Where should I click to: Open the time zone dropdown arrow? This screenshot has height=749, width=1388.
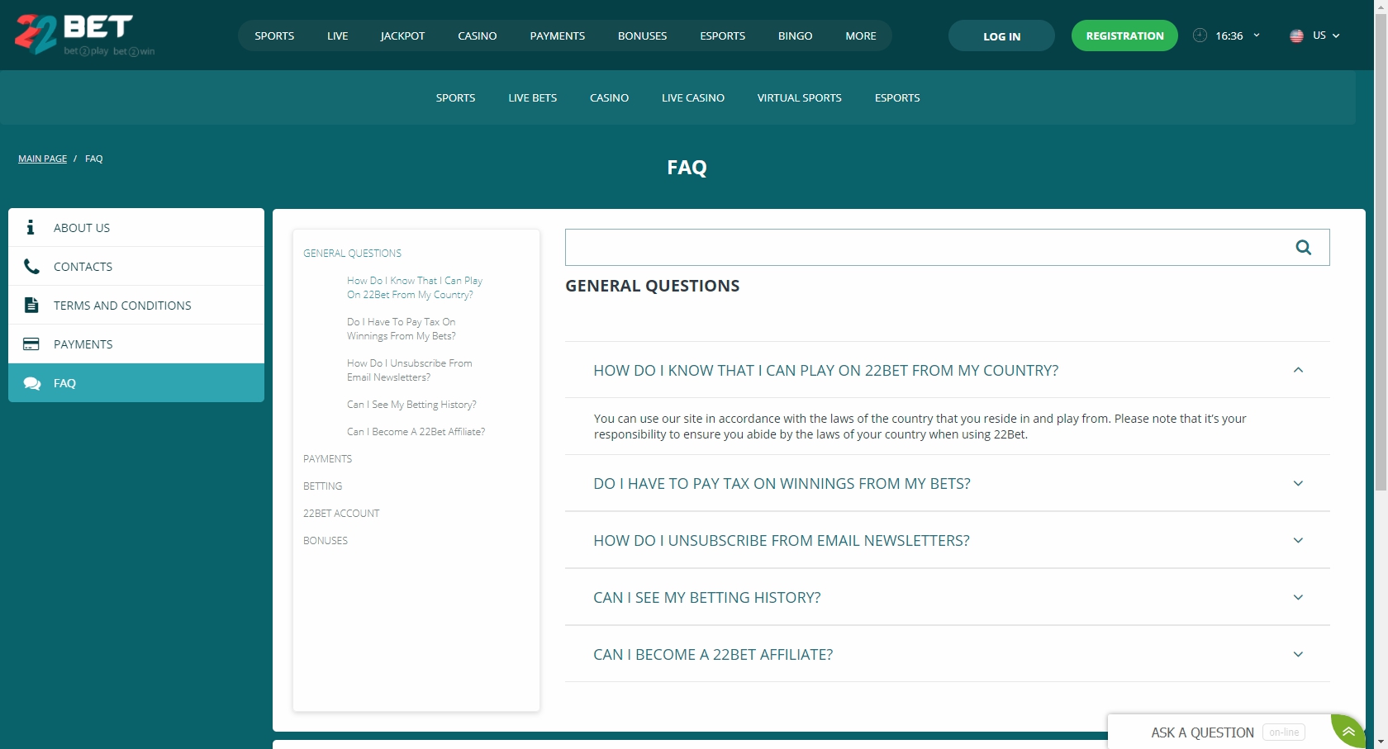1257,36
